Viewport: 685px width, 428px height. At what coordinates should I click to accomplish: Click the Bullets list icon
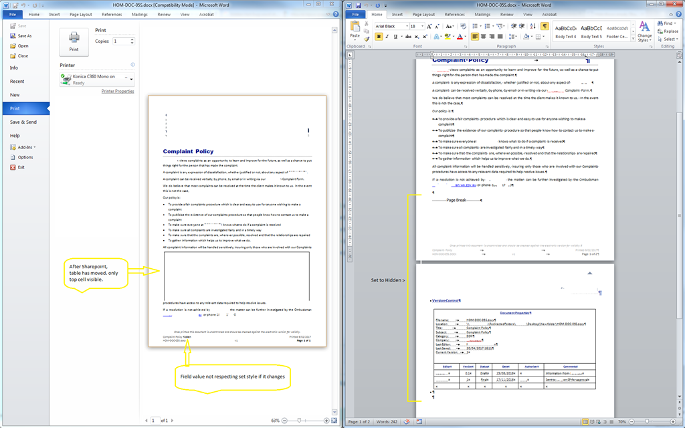pos(475,26)
